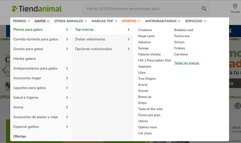Open the cat Ofertas category
Viewport: 241px width, 143px height.
[x=20, y=136]
